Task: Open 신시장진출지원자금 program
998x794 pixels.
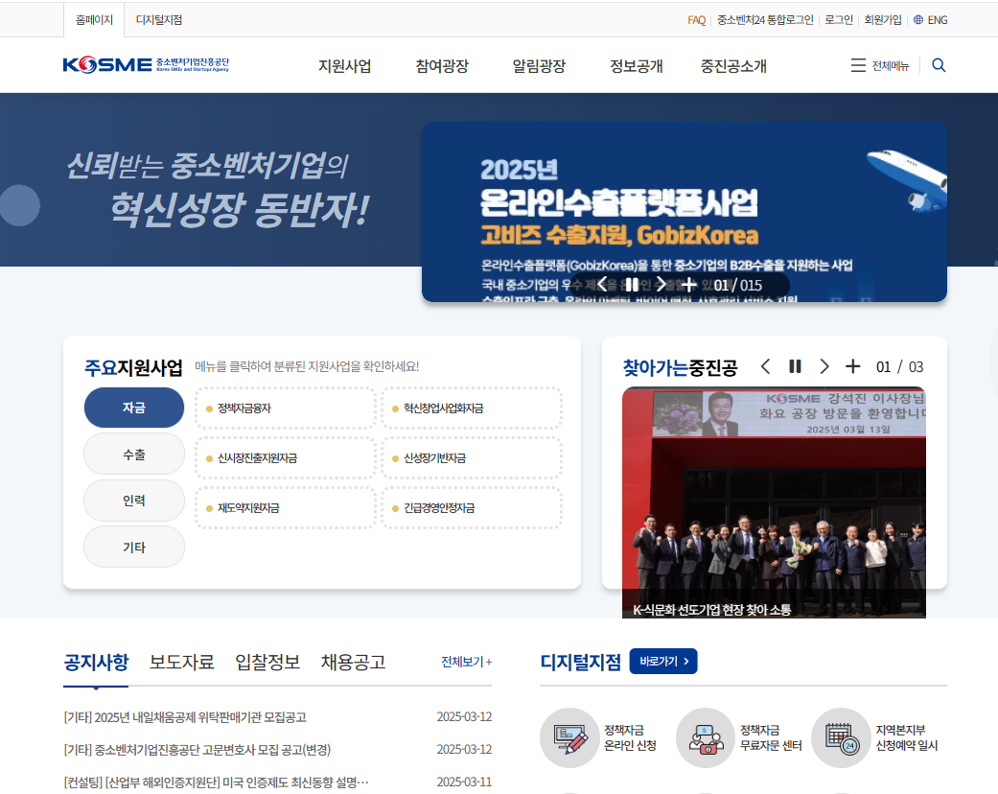Action: pos(286,457)
